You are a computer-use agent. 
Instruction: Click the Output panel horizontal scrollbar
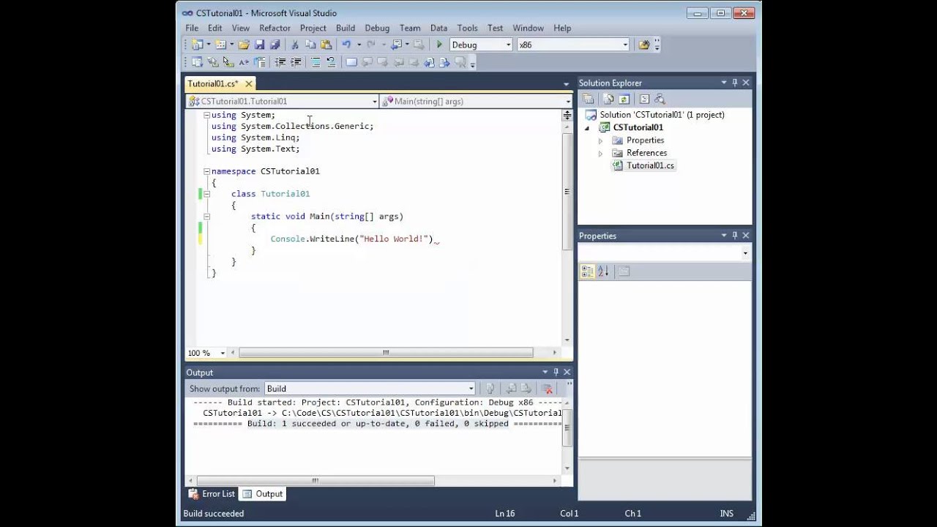(315, 481)
